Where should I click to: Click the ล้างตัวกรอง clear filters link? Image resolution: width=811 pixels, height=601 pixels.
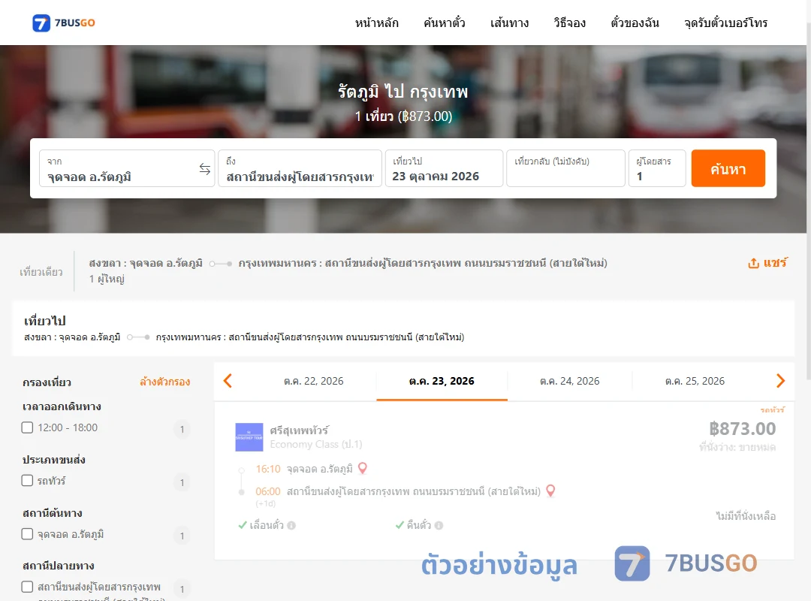coord(165,382)
